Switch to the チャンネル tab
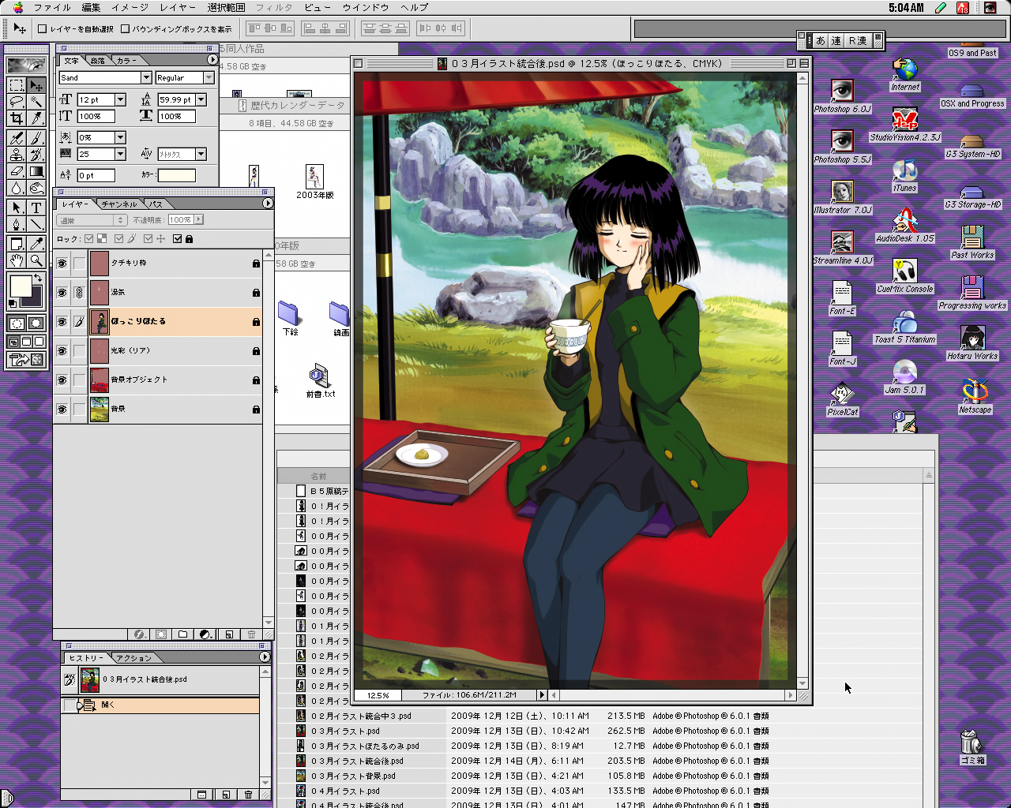This screenshot has height=808, width=1011. point(118,204)
